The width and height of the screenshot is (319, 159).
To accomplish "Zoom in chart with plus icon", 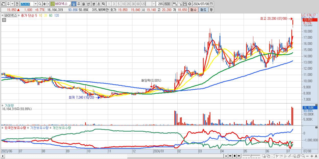I will [312, 156].
